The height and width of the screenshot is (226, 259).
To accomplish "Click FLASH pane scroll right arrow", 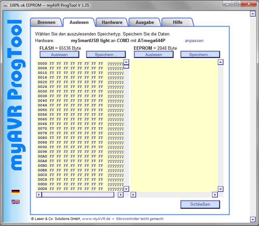I will click(x=121, y=195).
